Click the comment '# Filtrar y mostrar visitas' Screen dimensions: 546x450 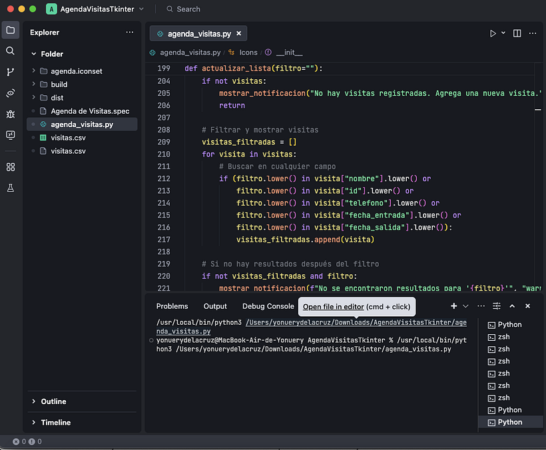[x=260, y=130]
